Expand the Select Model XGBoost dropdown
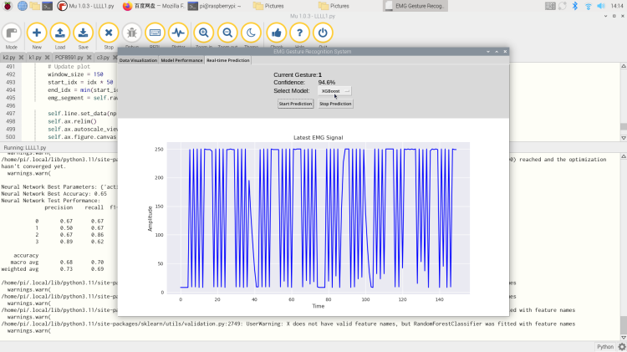Screen dimensions: 627x352 click(337, 90)
